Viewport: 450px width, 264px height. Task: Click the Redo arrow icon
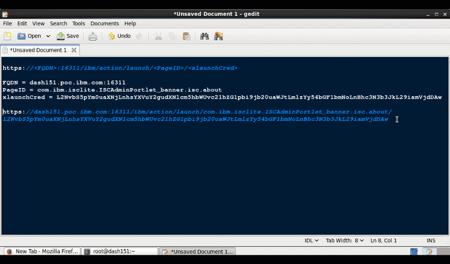tap(139, 36)
